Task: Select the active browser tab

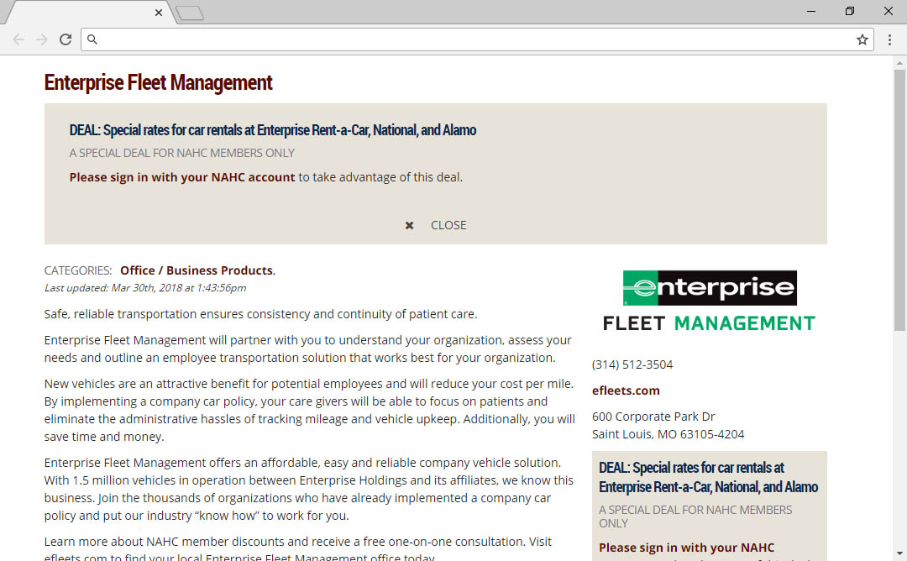Action: tap(84, 13)
